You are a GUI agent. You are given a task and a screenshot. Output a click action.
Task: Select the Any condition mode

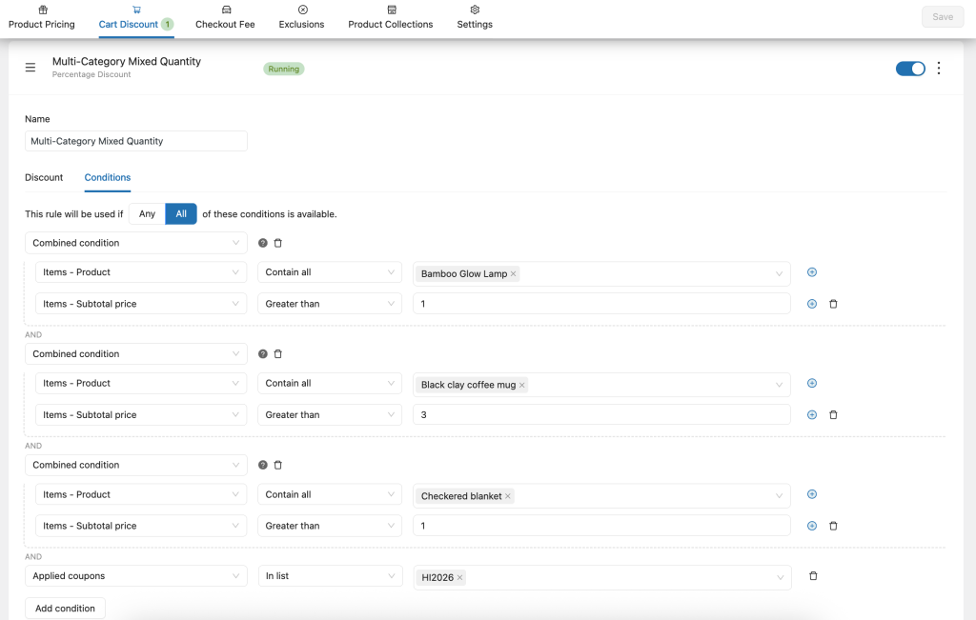(147, 213)
